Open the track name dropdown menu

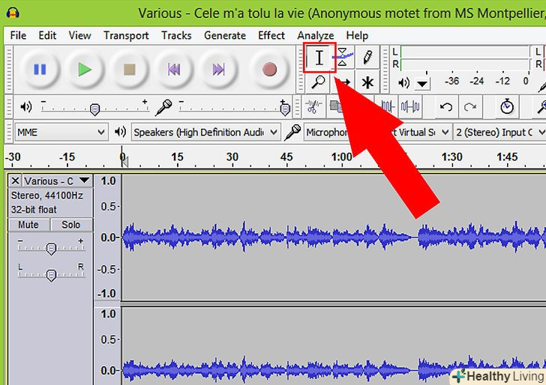(84, 181)
